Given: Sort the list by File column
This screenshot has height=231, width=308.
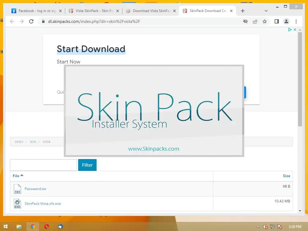Looking at the screenshot, I should point(18,176).
